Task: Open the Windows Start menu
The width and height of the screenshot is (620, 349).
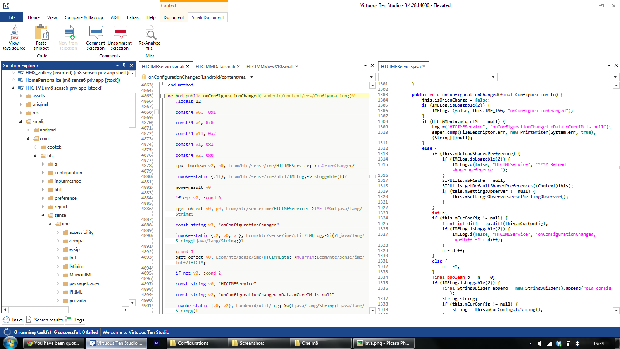Action: coord(10,343)
